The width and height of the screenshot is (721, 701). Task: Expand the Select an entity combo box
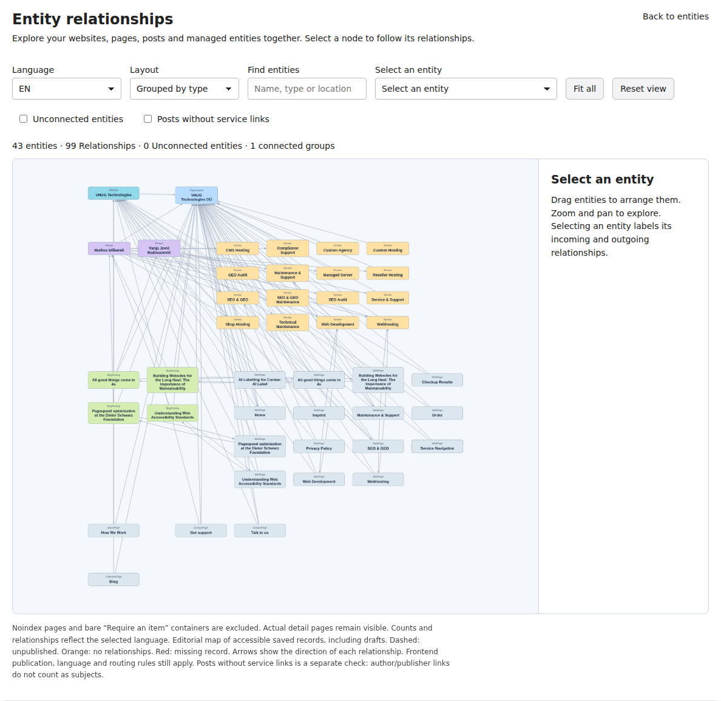[466, 89]
